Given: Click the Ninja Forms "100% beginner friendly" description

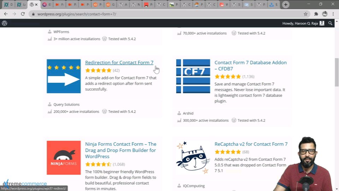Looking at the screenshot, I should coord(121,180).
